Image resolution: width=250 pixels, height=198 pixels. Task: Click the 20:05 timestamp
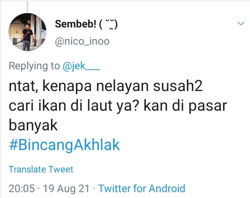coord(21,189)
